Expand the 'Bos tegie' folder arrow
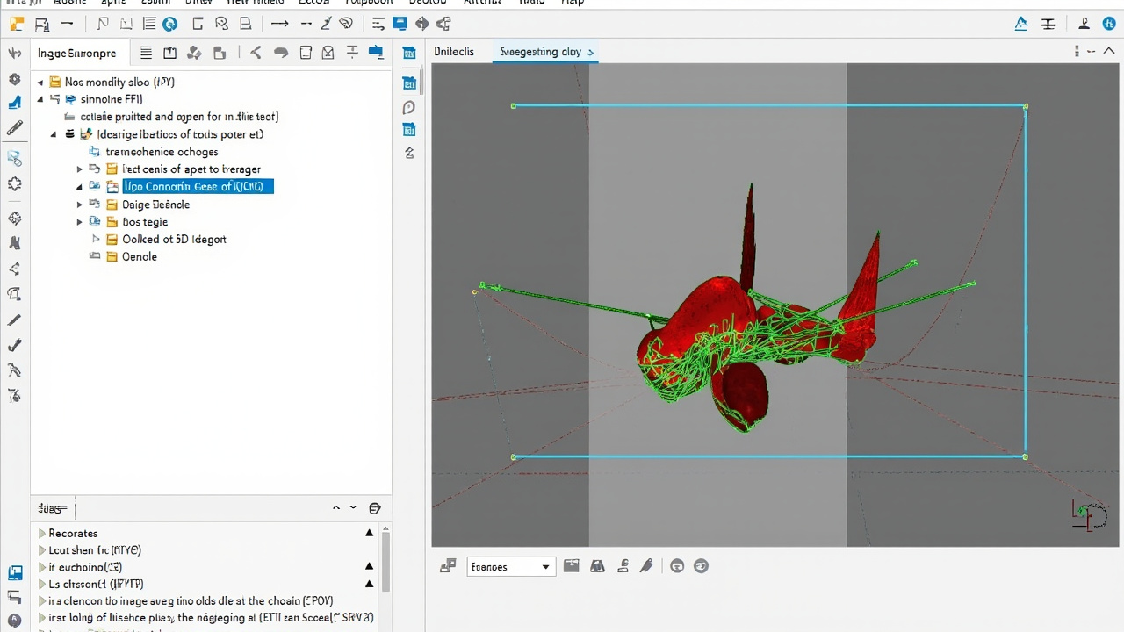Screen dimensions: 1124x632 click(80, 222)
